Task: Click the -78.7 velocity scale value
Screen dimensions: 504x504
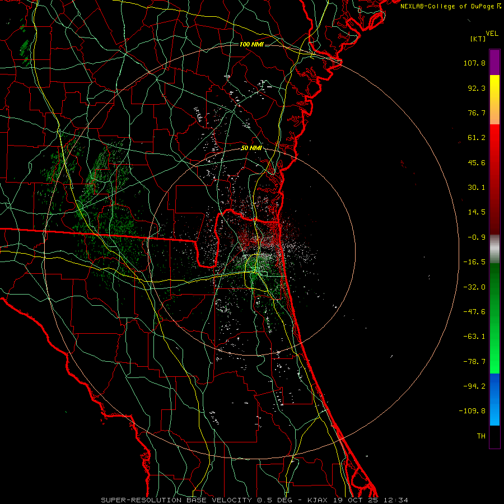Action: (474, 362)
